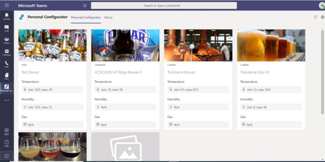Click the vertical page scrollbar
Viewport: 325px width, 162px height.
pyautogui.click(x=322, y=72)
